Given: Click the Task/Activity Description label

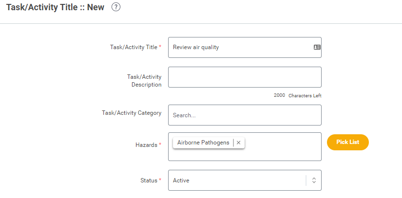Looking at the screenshot, I should [144, 81].
